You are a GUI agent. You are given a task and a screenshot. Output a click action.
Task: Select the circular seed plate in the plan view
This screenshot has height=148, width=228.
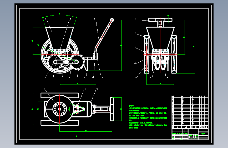coord(60,109)
